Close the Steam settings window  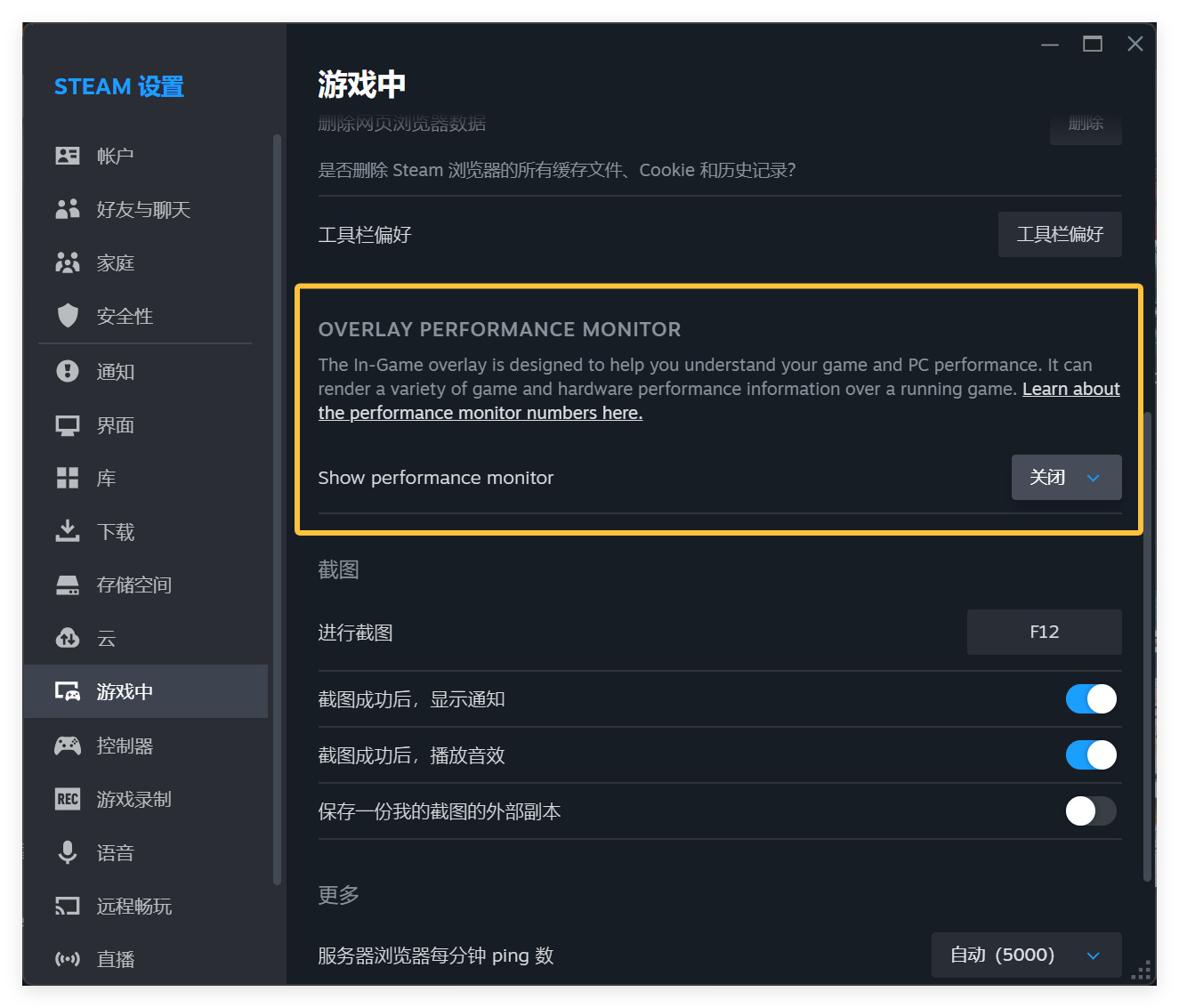pyautogui.click(x=1135, y=44)
